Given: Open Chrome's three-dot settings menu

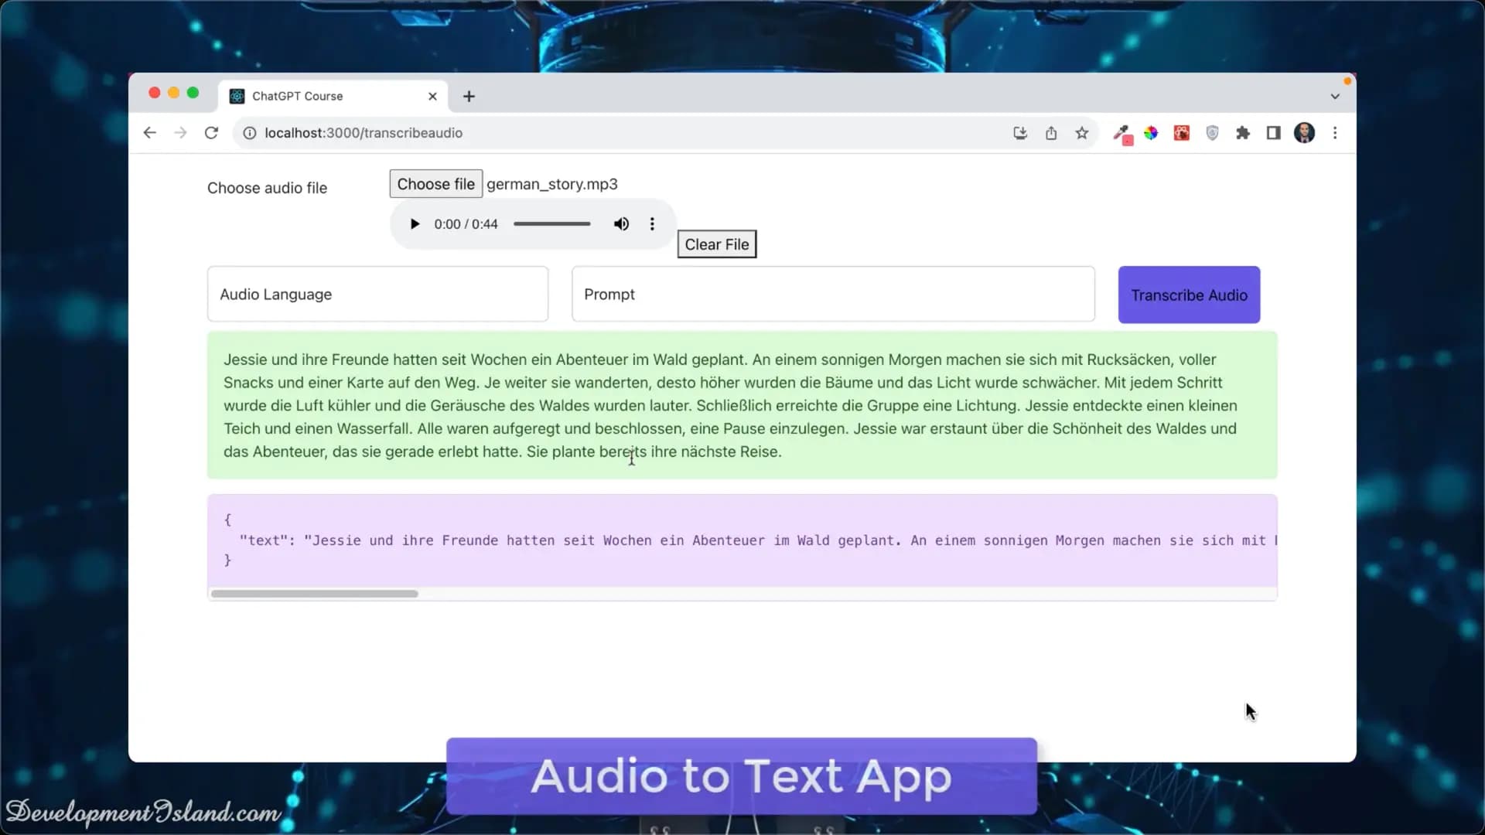Looking at the screenshot, I should click(1335, 132).
